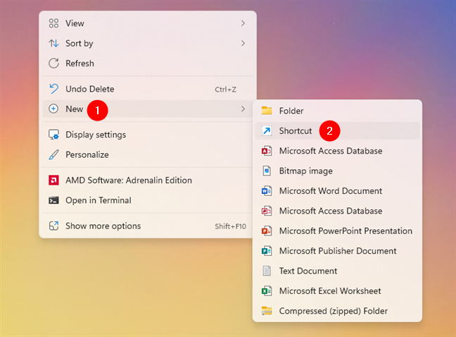
Task: Click the Undo Delete curved arrow icon
Action: (x=53, y=89)
